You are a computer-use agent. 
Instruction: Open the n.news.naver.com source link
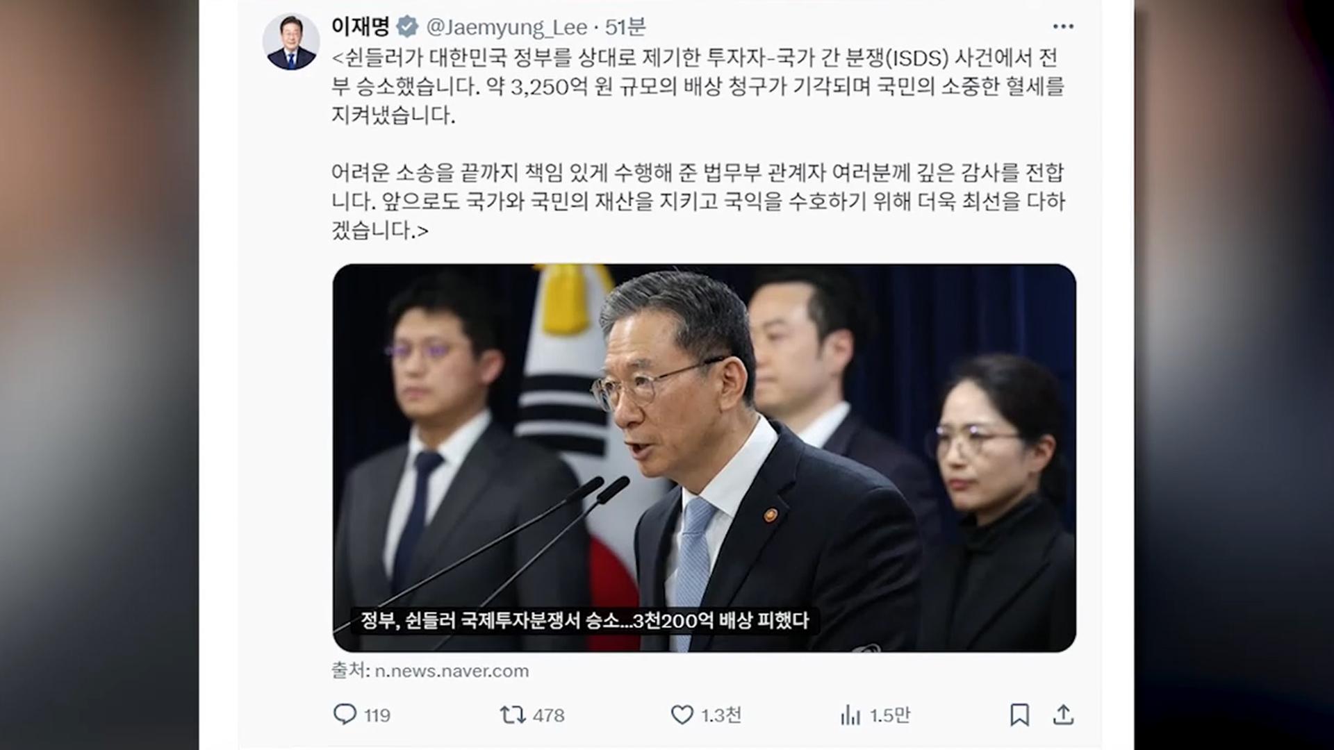pyautogui.click(x=452, y=671)
